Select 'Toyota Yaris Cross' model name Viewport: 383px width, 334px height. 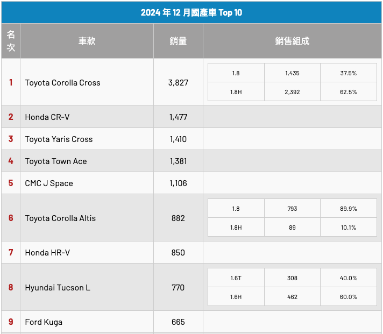click(59, 139)
